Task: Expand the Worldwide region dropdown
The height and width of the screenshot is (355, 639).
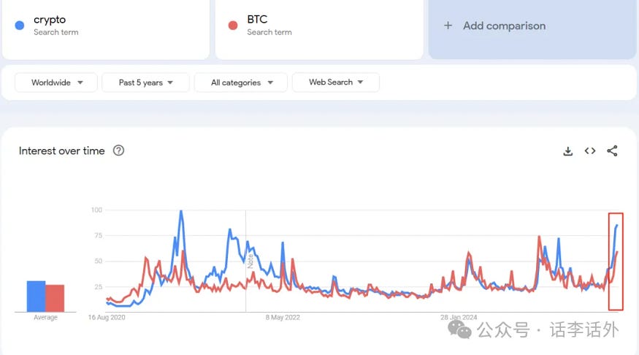Action: tap(56, 83)
